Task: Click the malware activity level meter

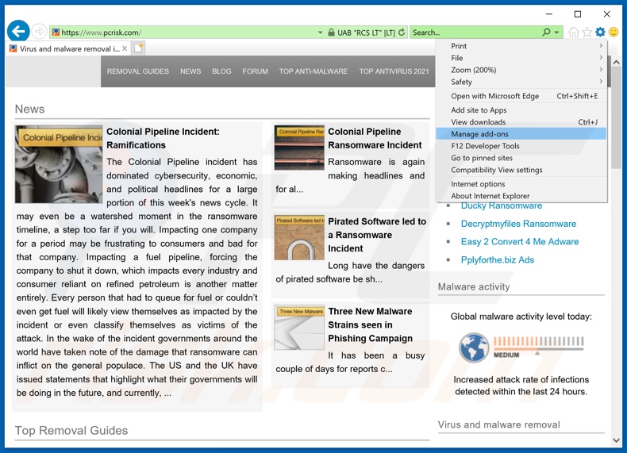Action: [x=538, y=347]
